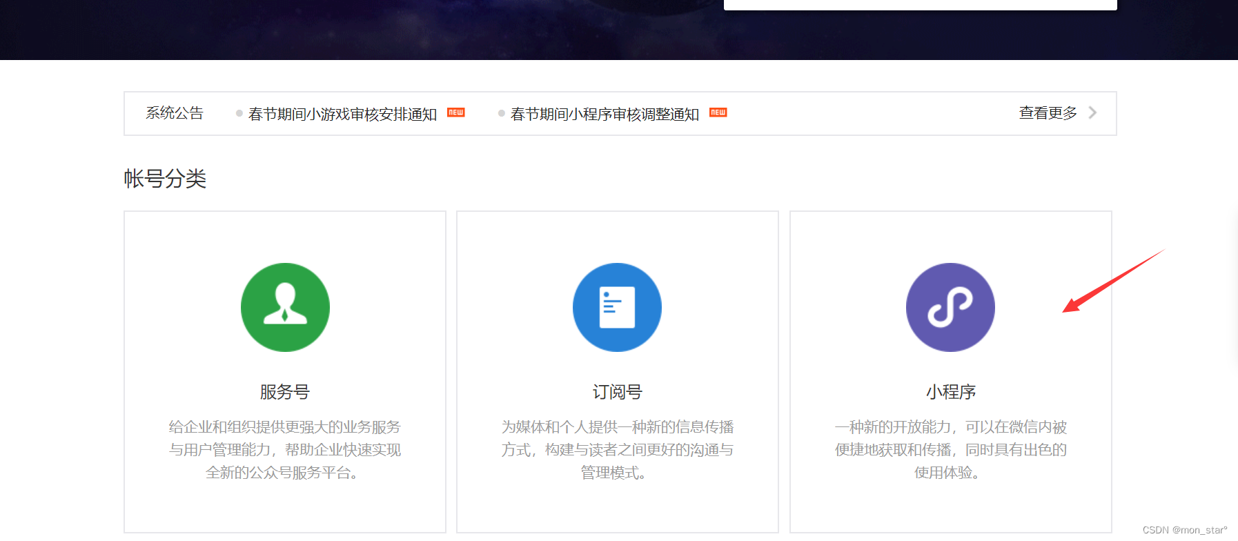
Task: Click the 订阅号 description starting 为媒体和个人
Action: (x=618, y=450)
